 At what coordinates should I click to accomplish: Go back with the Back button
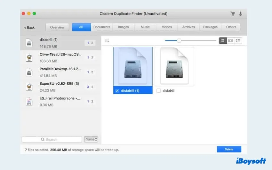[x=29, y=27]
